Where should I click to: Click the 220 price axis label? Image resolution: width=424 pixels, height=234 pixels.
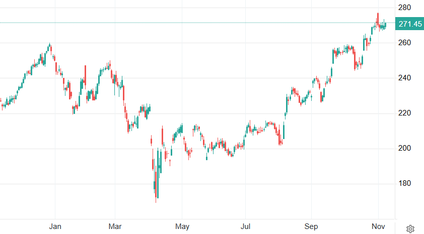coord(405,113)
